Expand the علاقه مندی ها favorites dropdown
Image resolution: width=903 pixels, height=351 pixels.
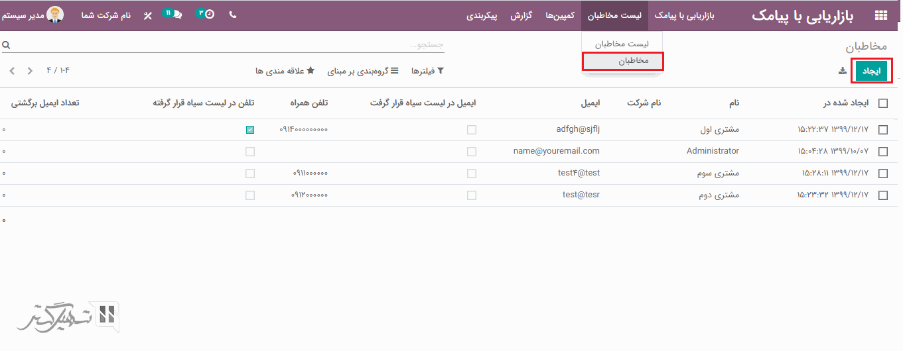tap(285, 71)
